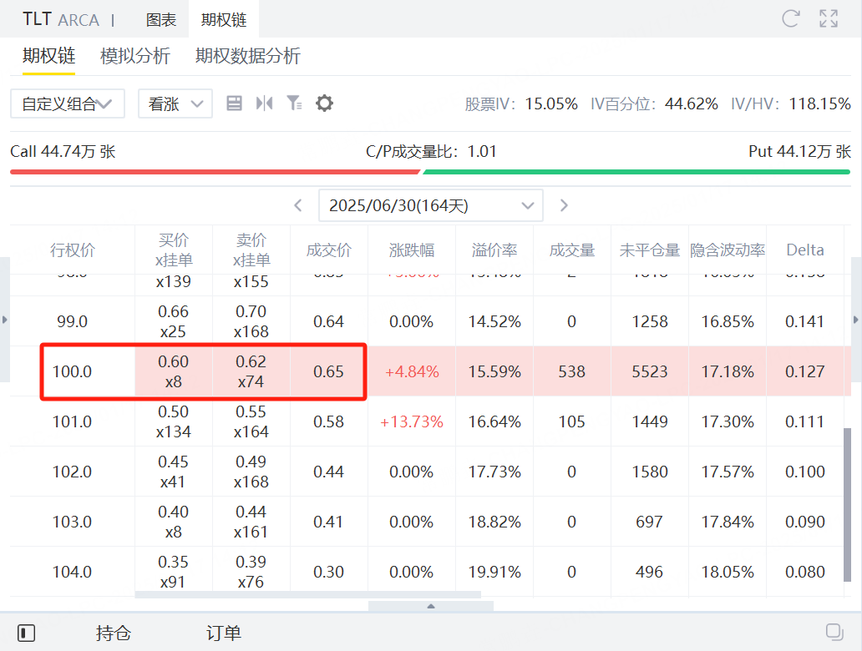
Task: Open the option chain settings gear
Action: pyautogui.click(x=324, y=103)
